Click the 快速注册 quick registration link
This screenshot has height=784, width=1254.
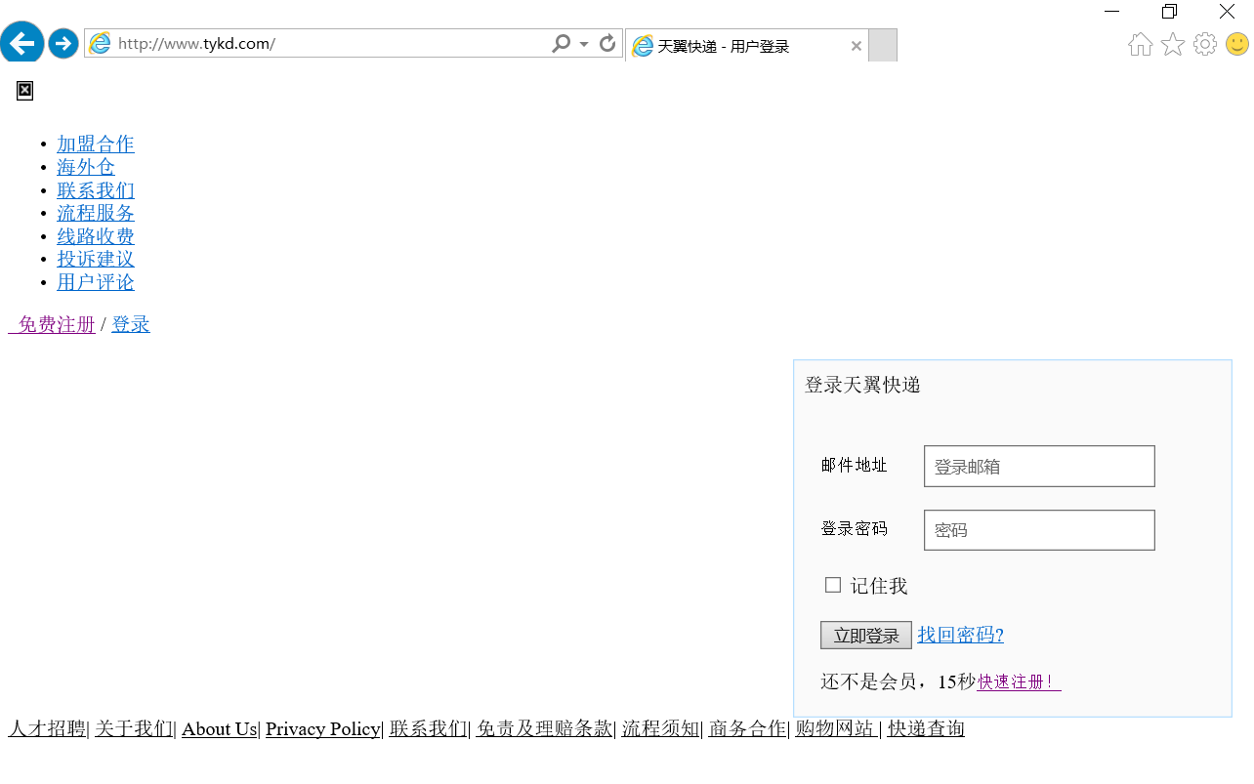pos(1017,681)
